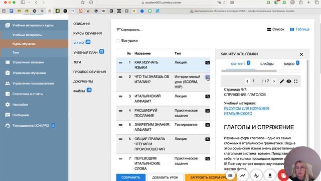Image resolution: width=321 pixels, height=181 pixels.
Task: Click drag handle of lesson 2
Action: [120, 77]
